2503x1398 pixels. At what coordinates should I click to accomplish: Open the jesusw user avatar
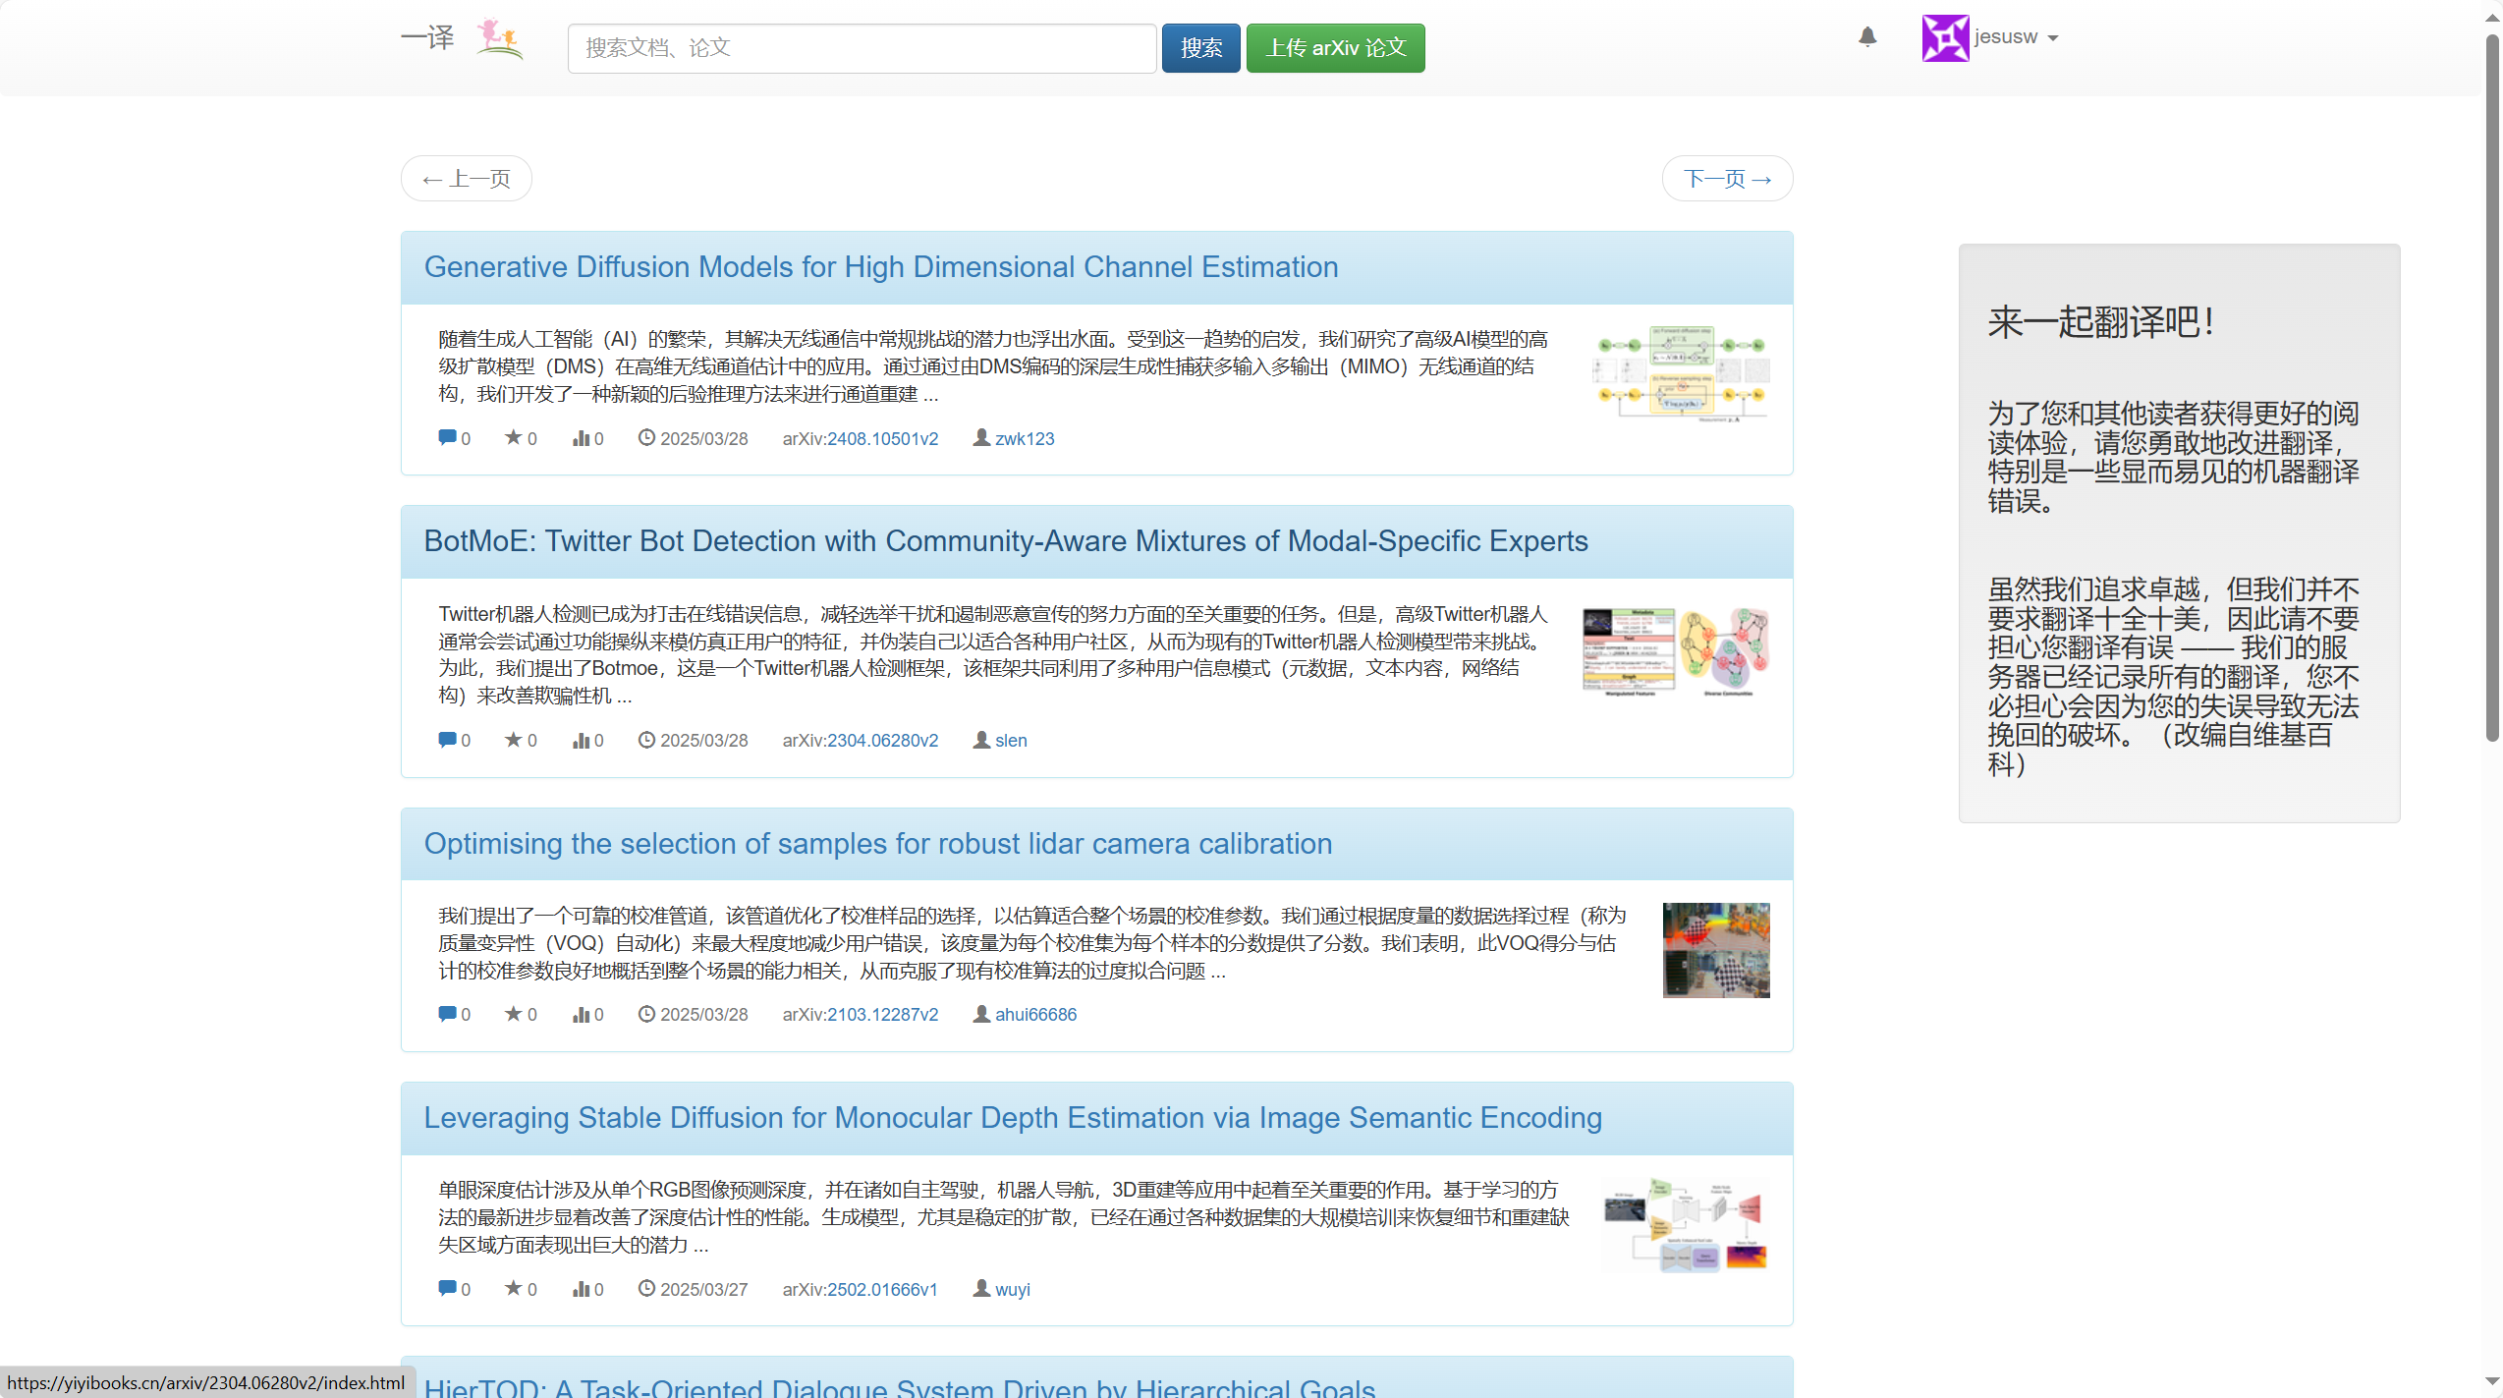(x=1945, y=37)
